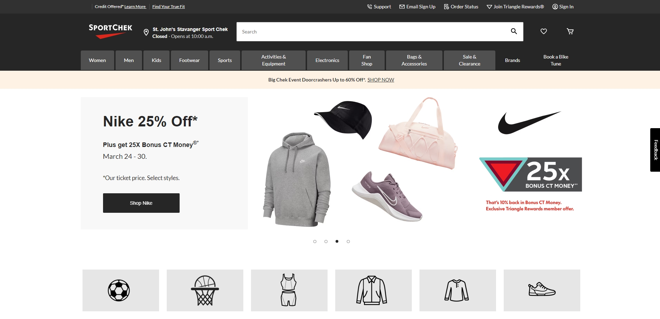This screenshot has height=319, width=660.
Task: Click "Exclusive Triangle Rewards member offer." text
Action: point(530,209)
